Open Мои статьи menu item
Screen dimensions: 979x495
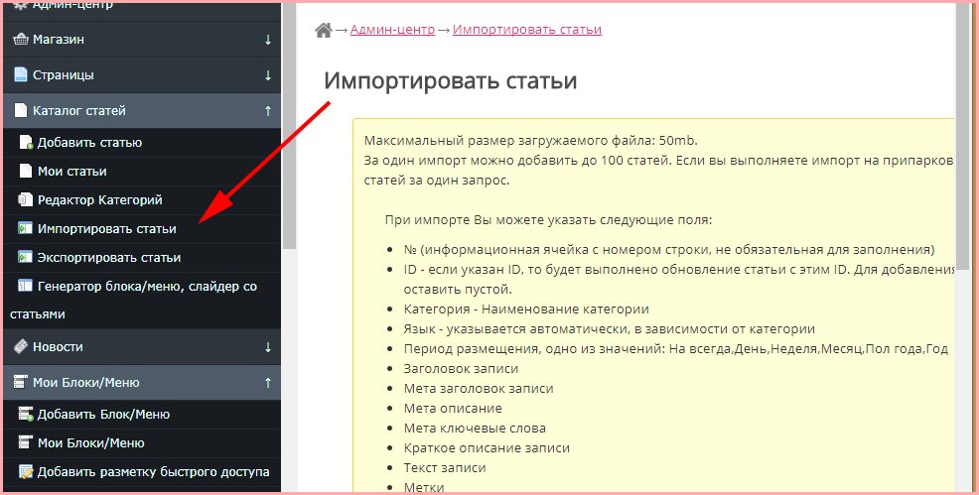pyautogui.click(x=71, y=172)
